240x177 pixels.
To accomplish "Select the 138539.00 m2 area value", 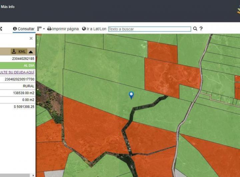I will [24, 93].
